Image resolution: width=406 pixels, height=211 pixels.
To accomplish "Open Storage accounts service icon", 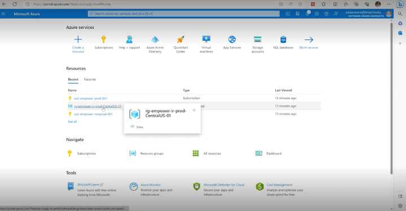I will coord(257,39).
